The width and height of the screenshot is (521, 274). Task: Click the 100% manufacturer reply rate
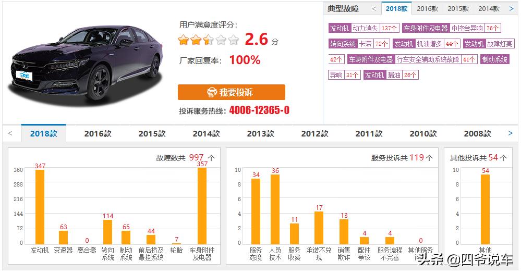click(x=245, y=60)
